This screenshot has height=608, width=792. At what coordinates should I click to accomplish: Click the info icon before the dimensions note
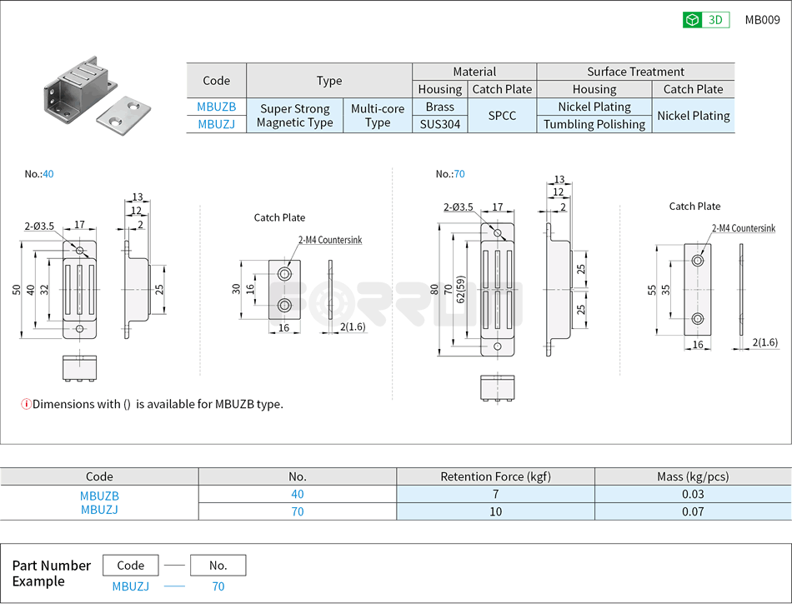tap(27, 404)
